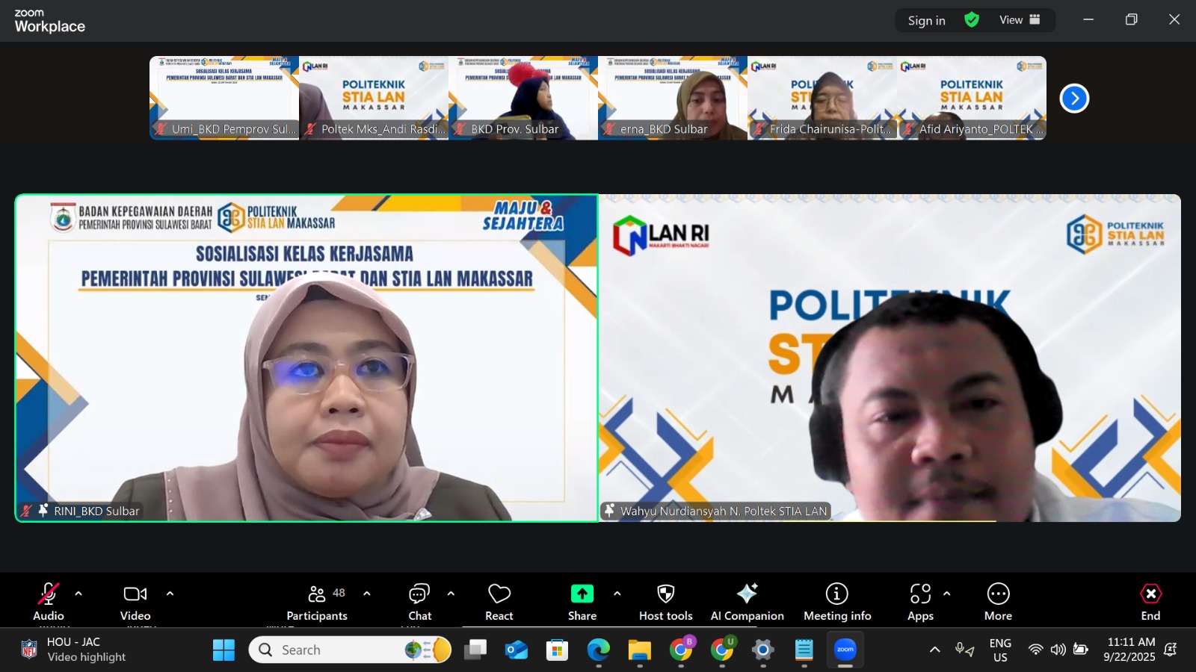Open the Windows Start menu

[224, 649]
